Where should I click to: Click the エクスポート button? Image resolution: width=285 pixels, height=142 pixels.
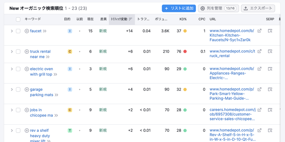tap(258, 8)
